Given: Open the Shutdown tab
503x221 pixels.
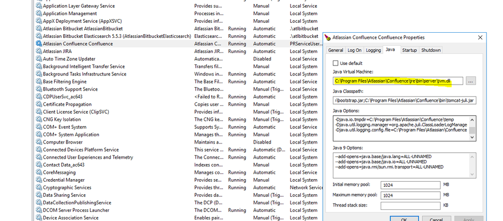Looking at the screenshot, I should 431,50.
